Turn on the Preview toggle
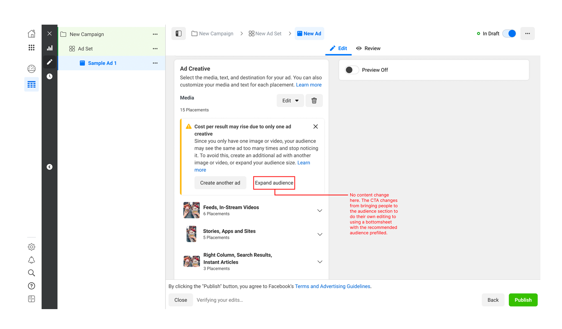Viewport: 562px width, 329px height. [352, 70]
